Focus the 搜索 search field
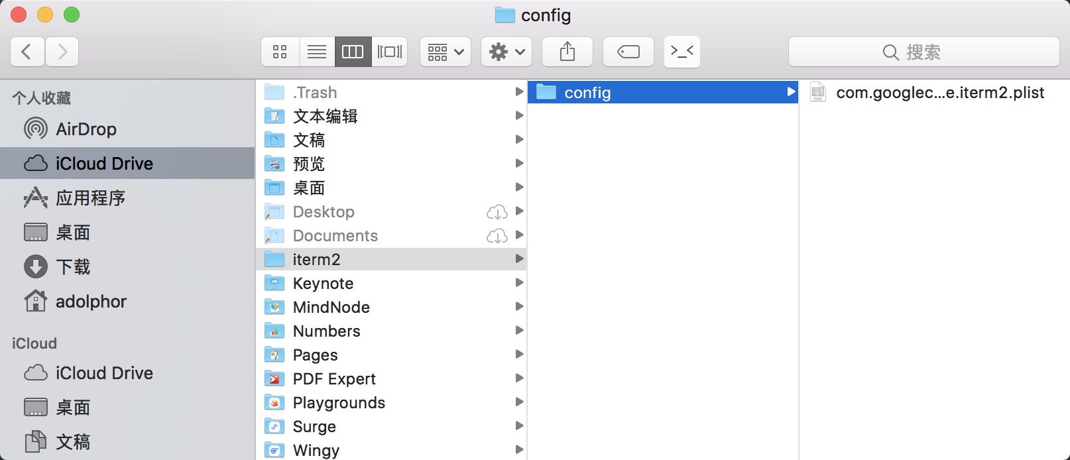This screenshot has height=460, width=1070. click(924, 52)
